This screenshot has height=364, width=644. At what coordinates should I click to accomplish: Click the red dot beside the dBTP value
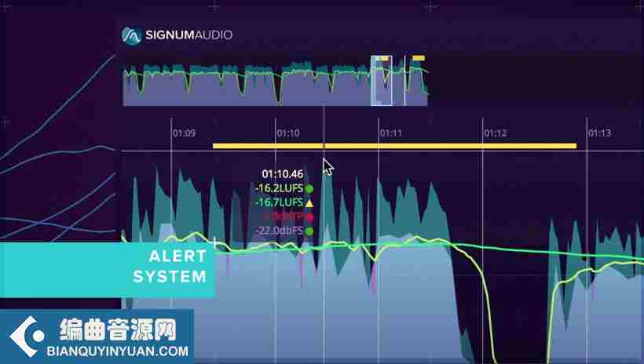point(309,217)
